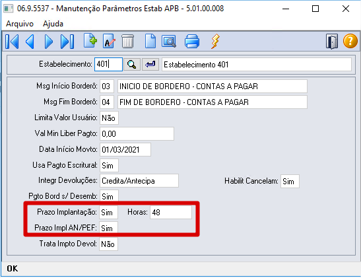
Task: Click Val Min Liber Pagto field
Action: click(x=137, y=134)
